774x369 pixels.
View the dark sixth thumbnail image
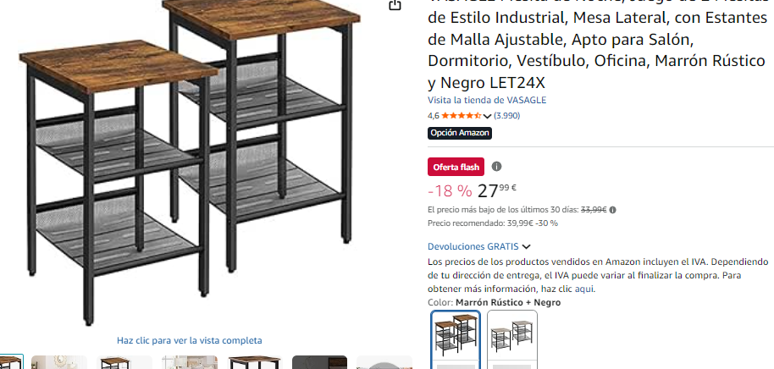[319, 362]
